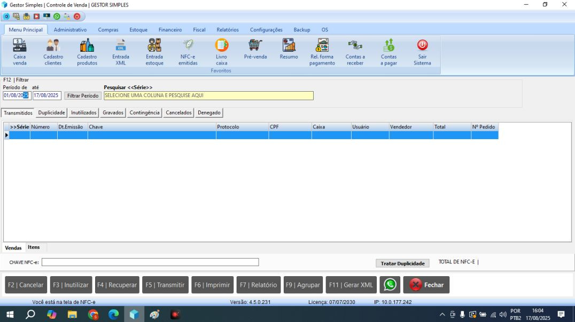Switch to the Cancelados tab

(x=178, y=113)
